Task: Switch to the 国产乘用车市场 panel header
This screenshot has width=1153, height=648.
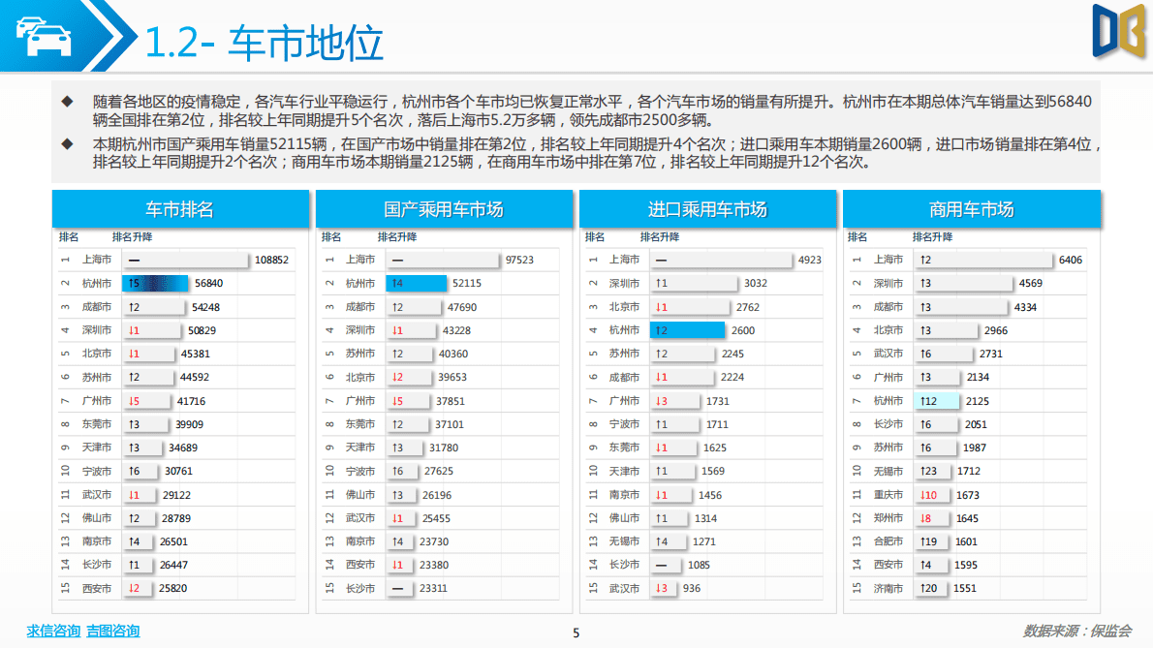Action: [444, 207]
